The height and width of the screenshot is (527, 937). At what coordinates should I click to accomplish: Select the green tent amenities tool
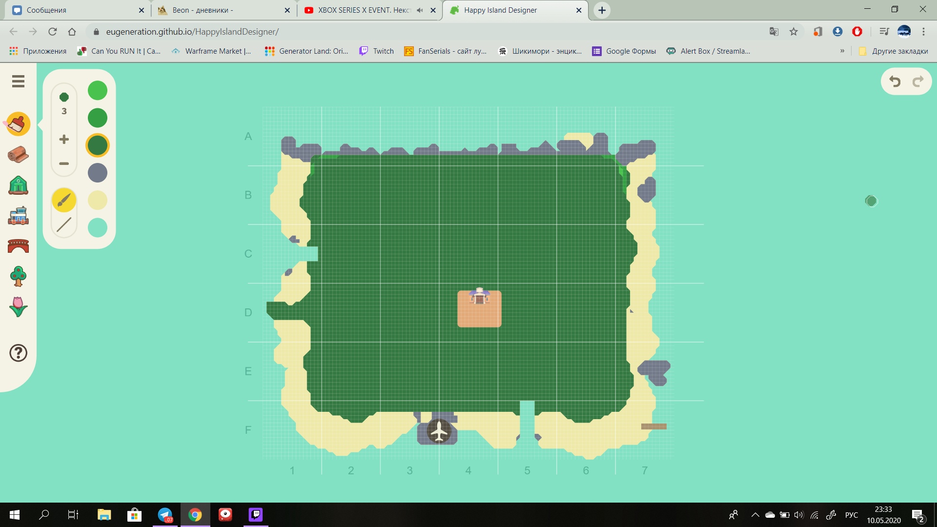18,185
